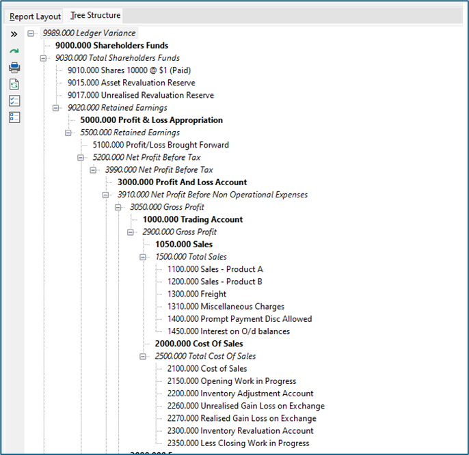
Task: Select 2200.000 Inventory Adjustment Account
Action: 241,394
